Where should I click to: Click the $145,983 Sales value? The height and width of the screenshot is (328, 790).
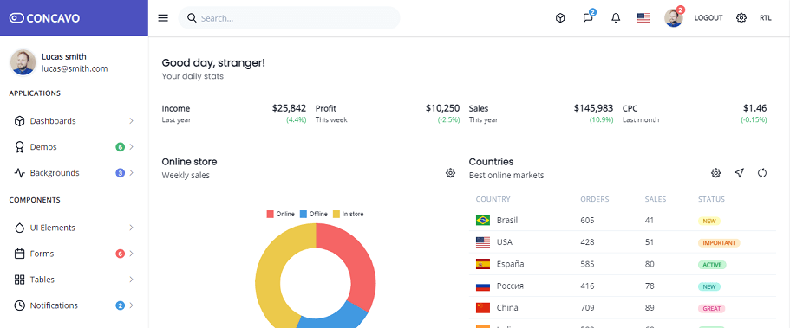(593, 108)
